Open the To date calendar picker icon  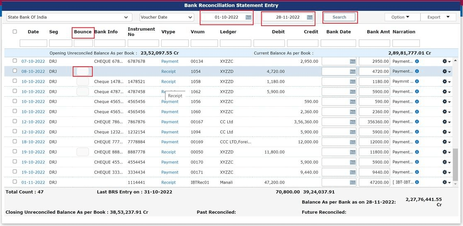click(309, 17)
